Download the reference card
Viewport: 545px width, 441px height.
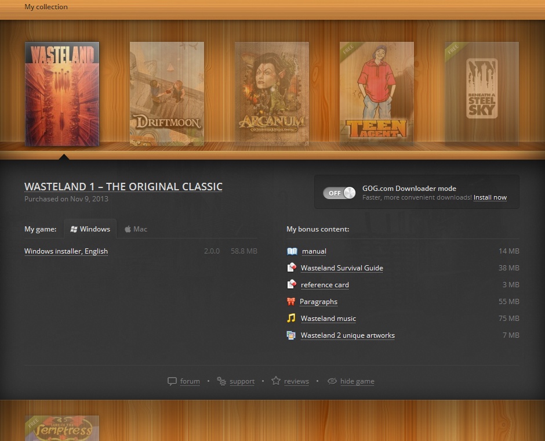pos(325,285)
